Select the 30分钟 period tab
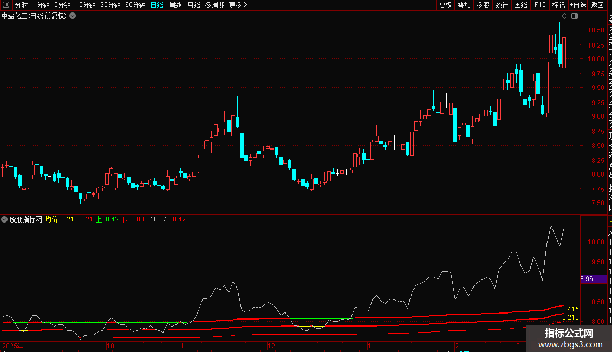 point(110,5)
